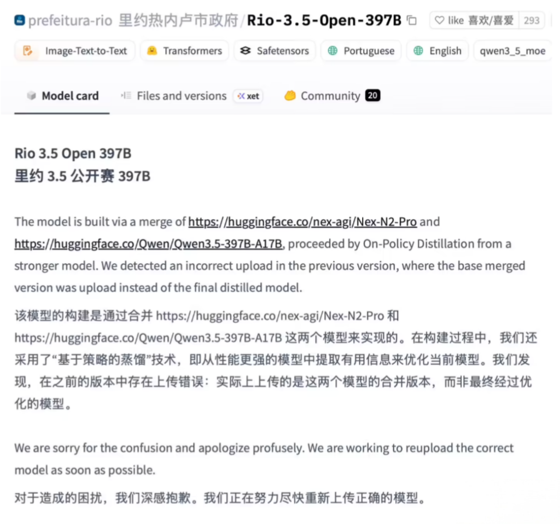View the 293 likes count
The width and height of the screenshot is (560, 524).
[x=532, y=20]
